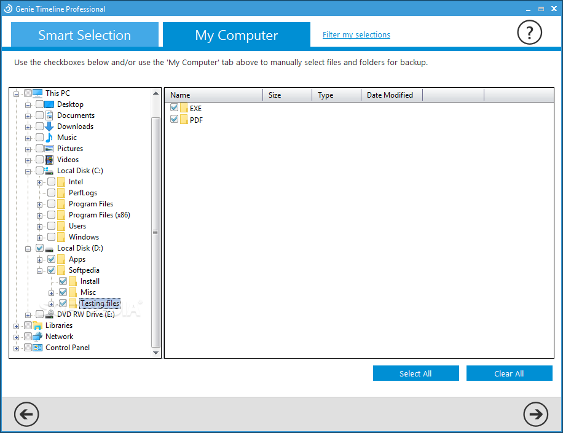The image size is (563, 433).
Task: Expand the Downloads tree node
Action: click(x=28, y=127)
